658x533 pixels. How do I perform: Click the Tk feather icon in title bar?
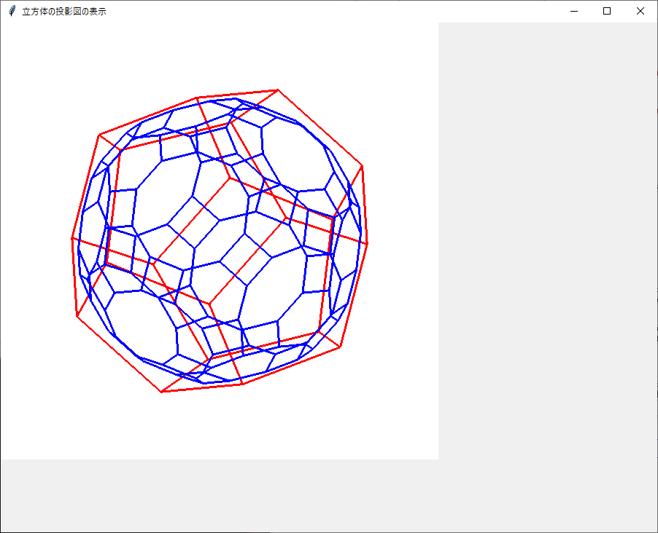pyautogui.click(x=12, y=11)
